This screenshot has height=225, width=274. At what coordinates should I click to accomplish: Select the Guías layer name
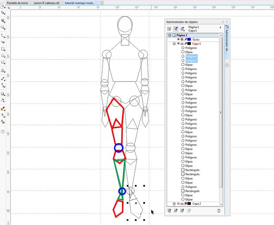click(x=196, y=39)
